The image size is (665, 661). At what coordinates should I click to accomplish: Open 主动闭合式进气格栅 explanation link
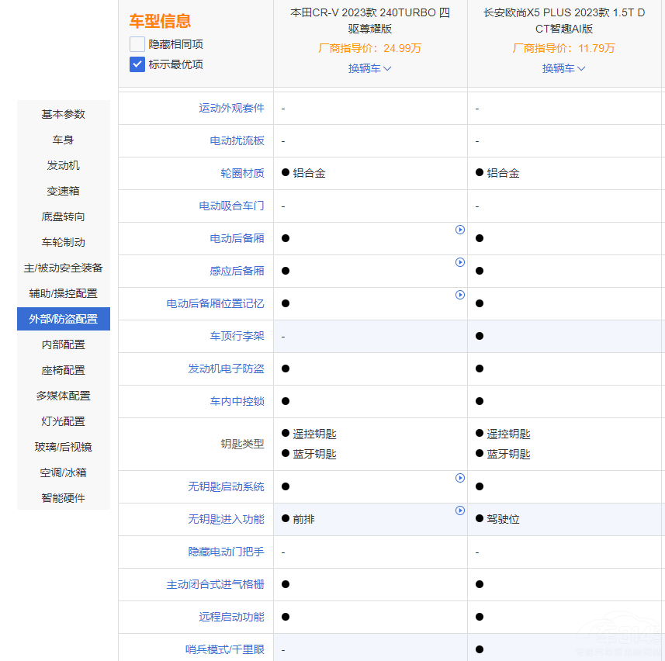coord(215,584)
